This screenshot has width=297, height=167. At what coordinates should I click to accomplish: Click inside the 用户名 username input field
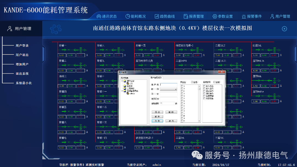pyautogui.click(x=169, y=85)
